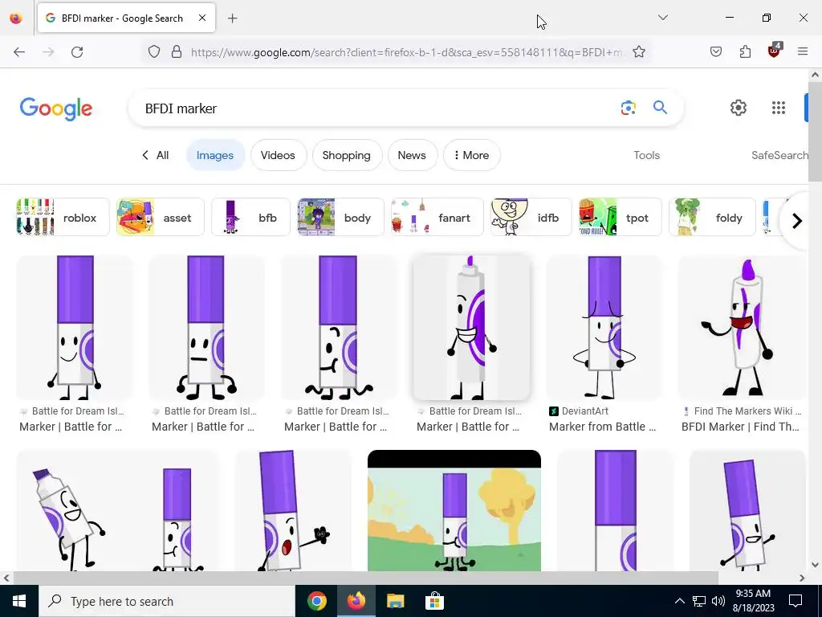Filter images by tpot chip
The height and width of the screenshot is (617, 822).
(x=621, y=217)
